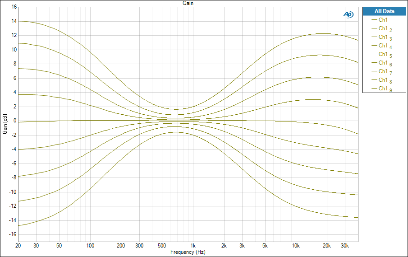Image resolution: width=408 pixels, height=257 pixels.
Task: Click the 10k frequency axis tick label
Action: point(296,246)
